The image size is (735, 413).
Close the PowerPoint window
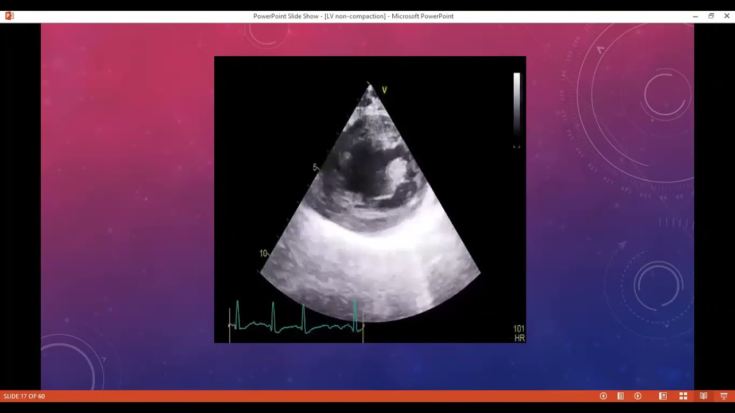pos(727,16)
